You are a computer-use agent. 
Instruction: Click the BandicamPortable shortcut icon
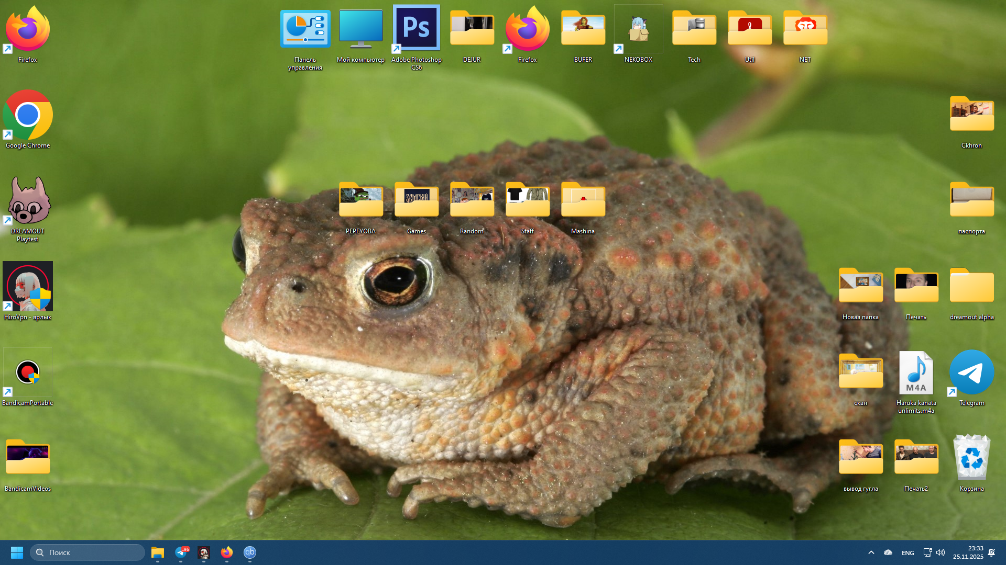click(28, 372)
